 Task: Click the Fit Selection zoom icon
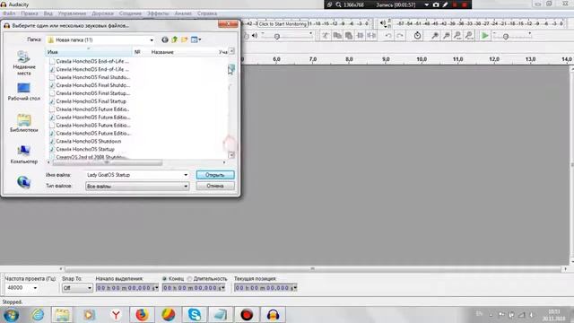click(x=457, y=36)
